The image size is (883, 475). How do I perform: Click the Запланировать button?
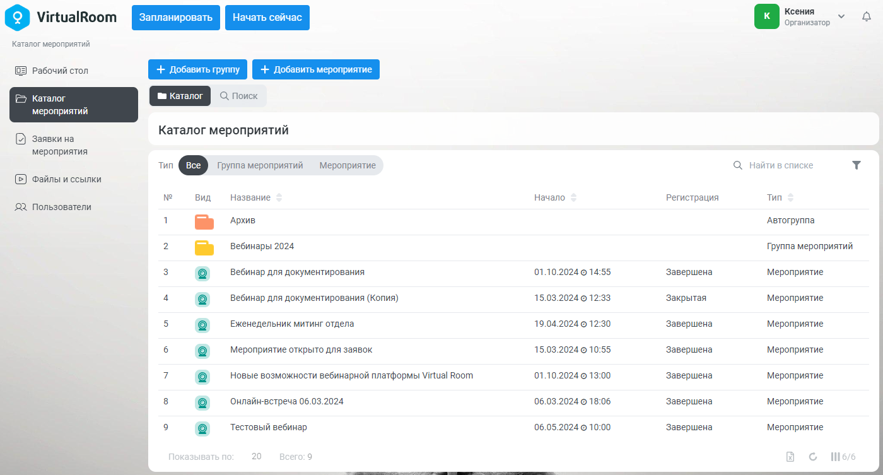176,17
